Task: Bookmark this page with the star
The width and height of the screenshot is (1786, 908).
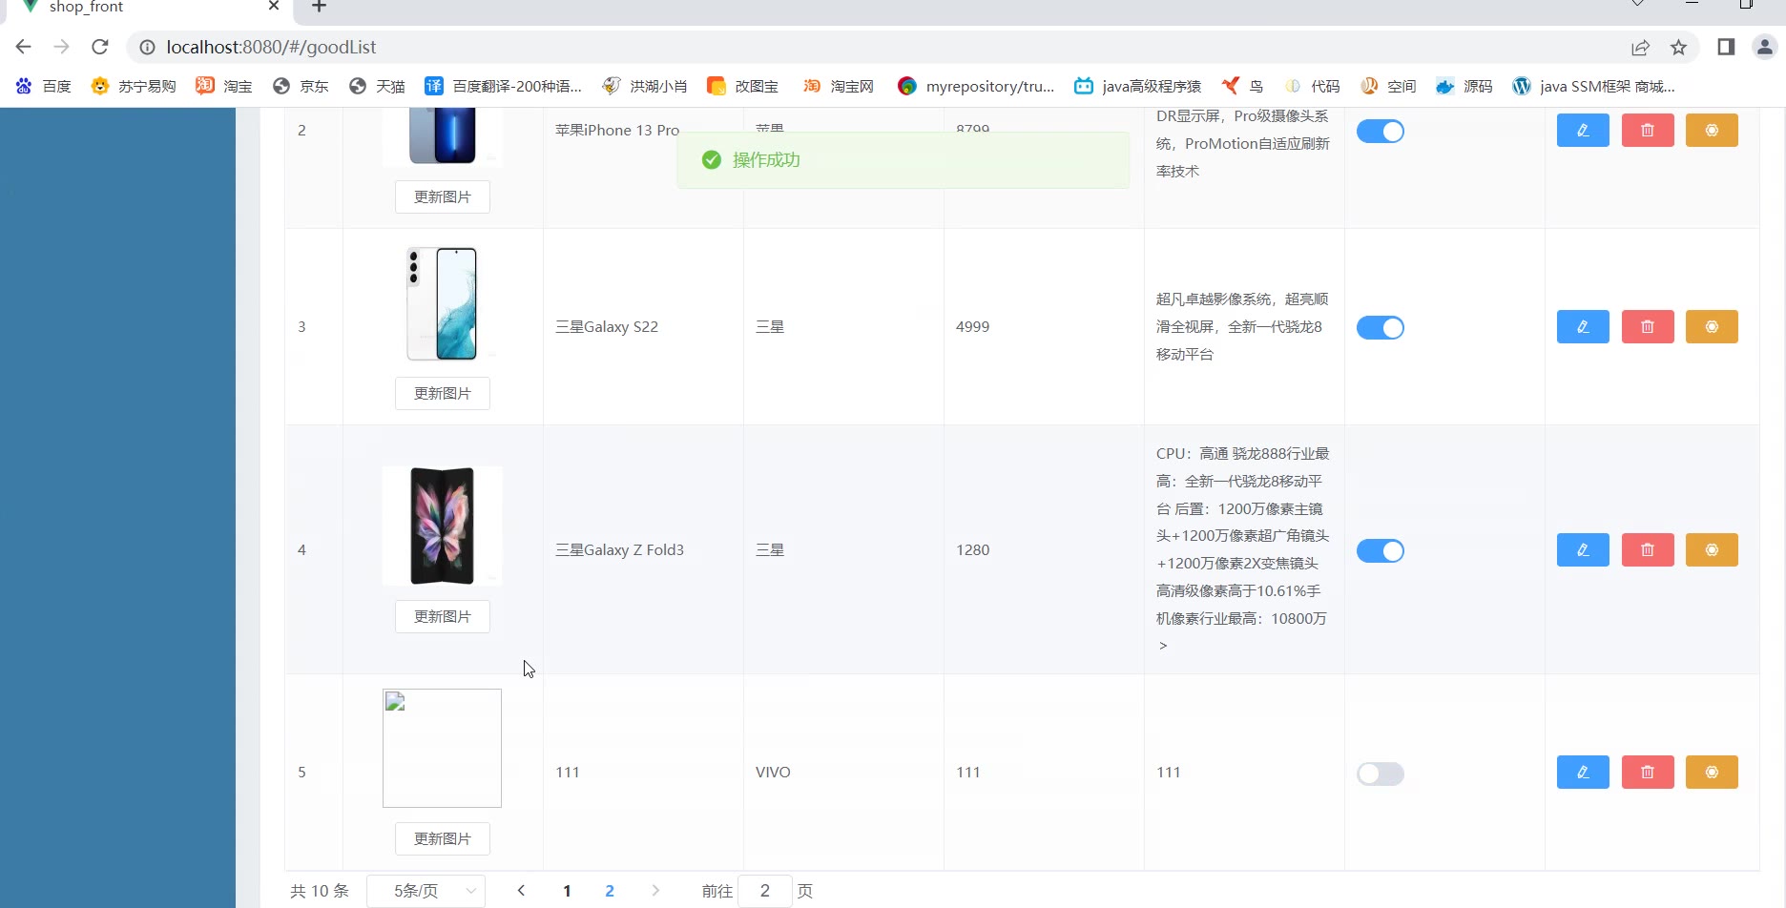Action: (1679, 47)
